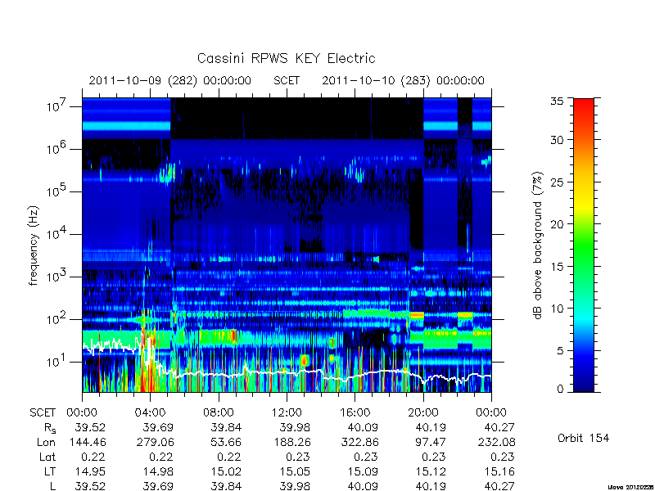Image resolution: width=655 pixels, height=491 pixels.
Task: Click the Lon value 279.06
Action: (x=156, y=442)
